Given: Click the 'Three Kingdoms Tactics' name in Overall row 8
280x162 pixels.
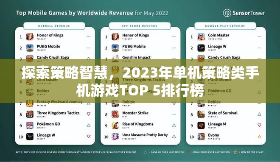Looking at the screenshot, I should pyautogui.click(x=58, y=113).
